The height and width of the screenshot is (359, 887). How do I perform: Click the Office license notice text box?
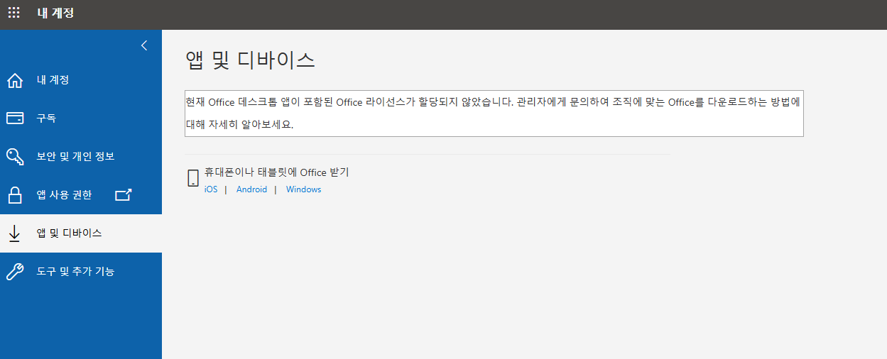(x=494, y=113)
